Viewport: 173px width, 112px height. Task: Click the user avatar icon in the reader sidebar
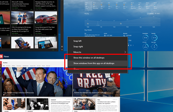pyautogui.click(x=62, y=47)
